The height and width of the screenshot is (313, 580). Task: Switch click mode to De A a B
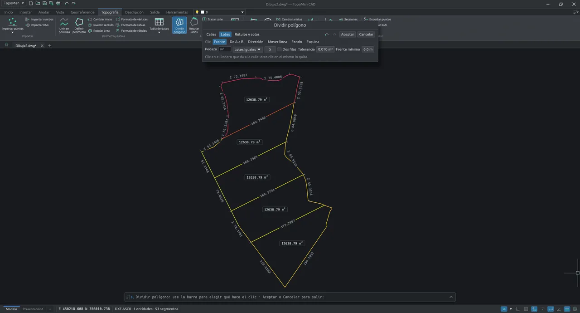237,42
